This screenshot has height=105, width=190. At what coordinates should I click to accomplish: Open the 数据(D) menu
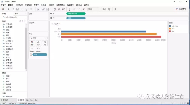pos(11,5)
